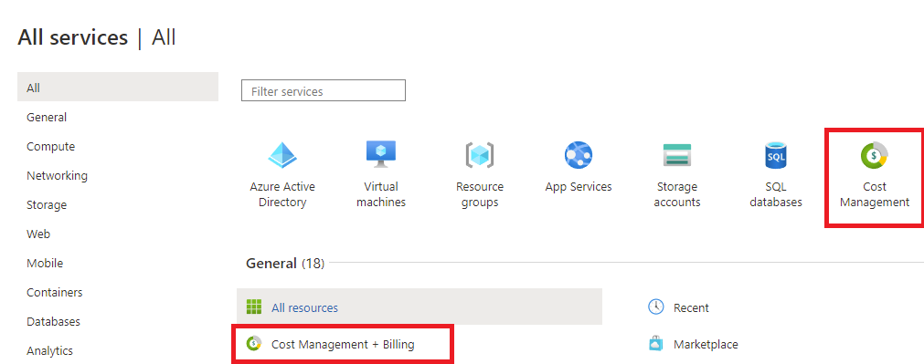The image size is (924, 364).
Task: Open the Azure Active Directory icon
Action: [282, 155]
